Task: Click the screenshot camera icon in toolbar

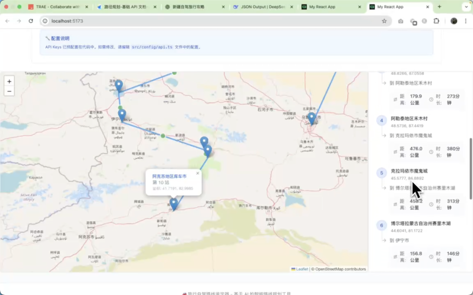Action: [x=400, y=21]
